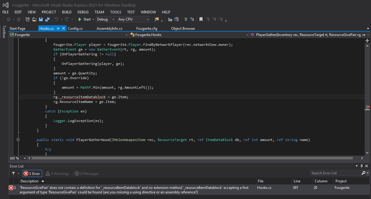Collapse the PlayerGatherWood method outline

tap(18, 140)
